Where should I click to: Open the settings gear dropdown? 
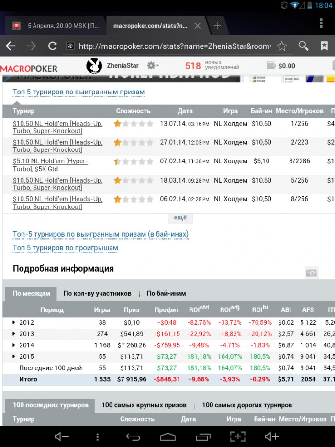tap(153, 66)
